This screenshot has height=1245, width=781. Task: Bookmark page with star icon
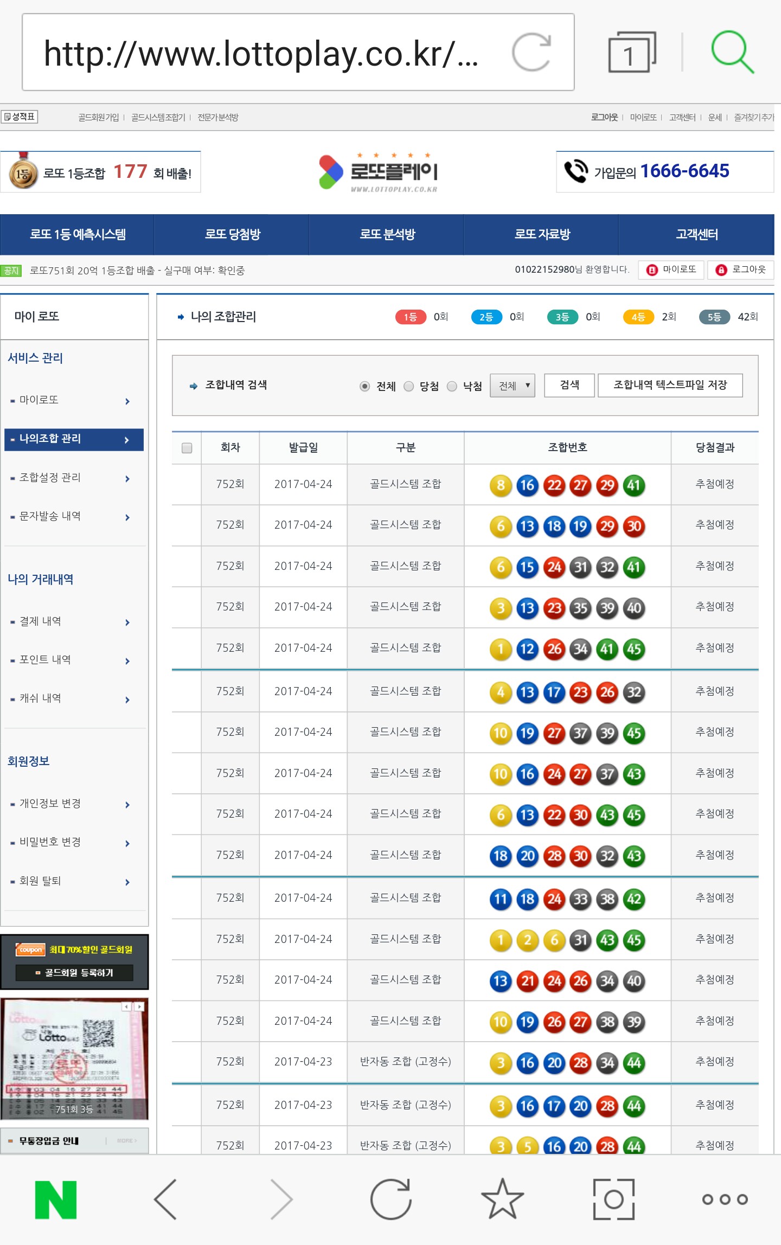[x=502, y=1199]
